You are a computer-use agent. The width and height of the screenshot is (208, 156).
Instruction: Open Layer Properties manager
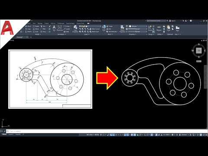[x=75, y=29]
